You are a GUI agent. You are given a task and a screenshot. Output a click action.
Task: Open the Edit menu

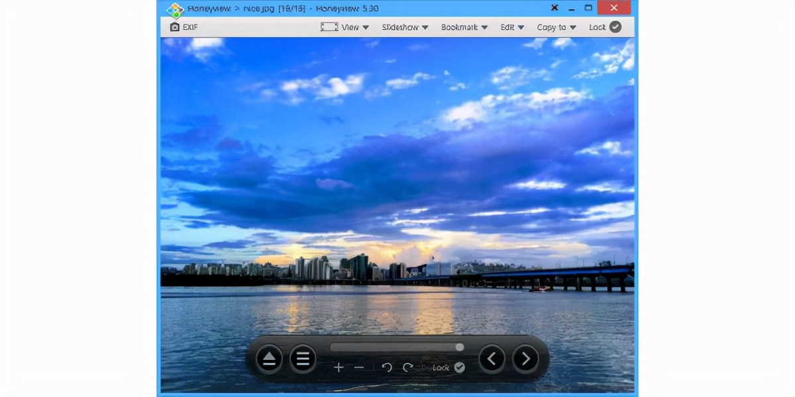[511, 26]
